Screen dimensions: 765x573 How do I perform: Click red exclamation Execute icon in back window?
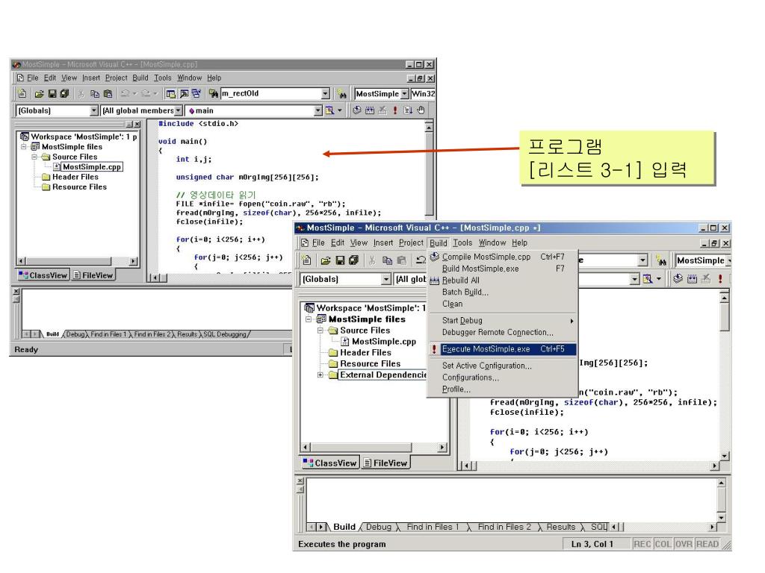(395, 110)
